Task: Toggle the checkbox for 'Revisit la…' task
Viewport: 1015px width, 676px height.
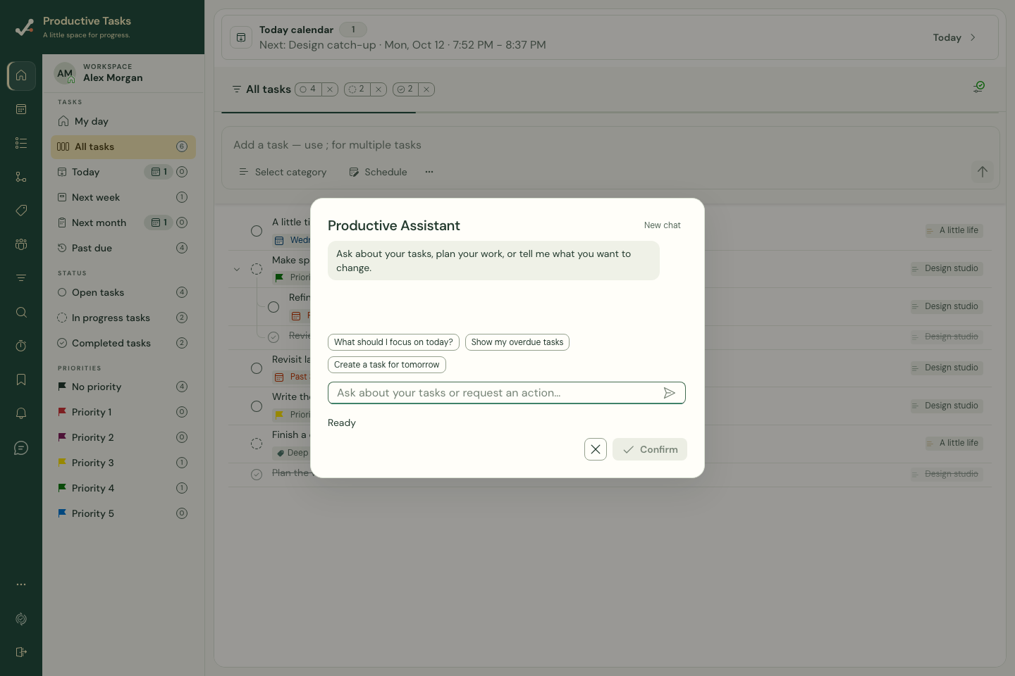Action: [257, 368]
